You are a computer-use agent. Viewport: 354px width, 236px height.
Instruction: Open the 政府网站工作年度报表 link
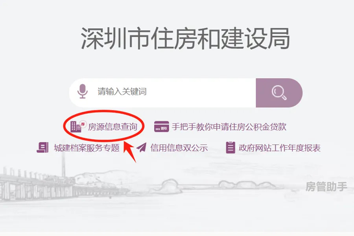[x=280, y=148]
